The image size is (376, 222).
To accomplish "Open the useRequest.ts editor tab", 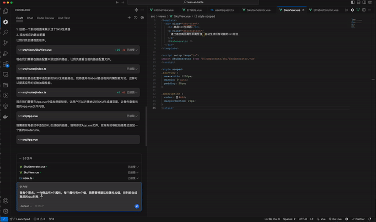I will [x=224, y=10].
